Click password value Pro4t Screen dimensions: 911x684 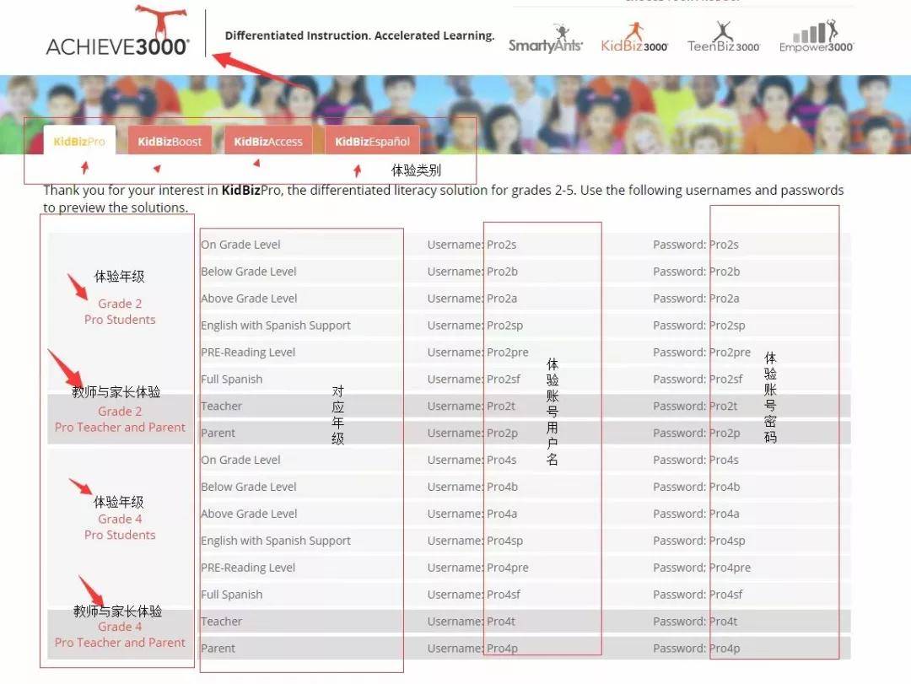click(724, 622)
